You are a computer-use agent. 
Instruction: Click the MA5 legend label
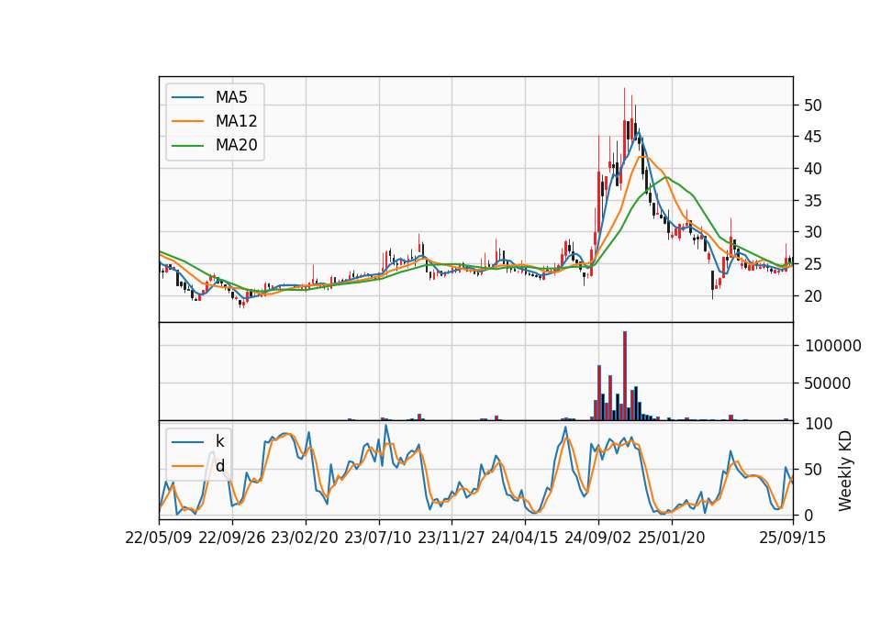coord(231,97)
